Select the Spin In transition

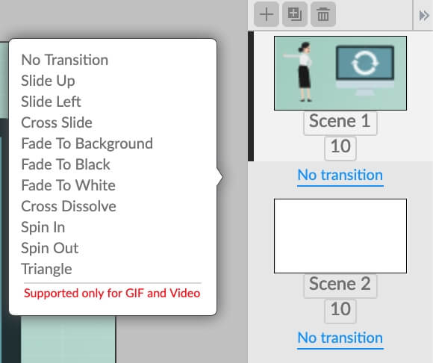tap(43, 227)
